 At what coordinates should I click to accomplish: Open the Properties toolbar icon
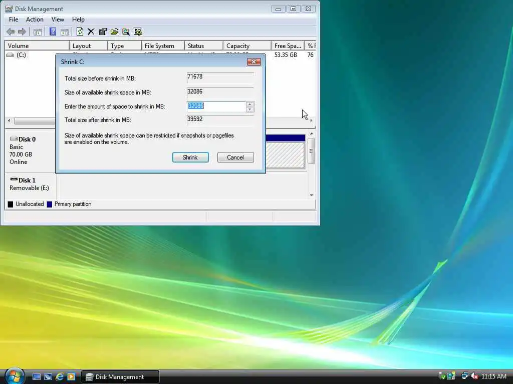pos(103,31)
